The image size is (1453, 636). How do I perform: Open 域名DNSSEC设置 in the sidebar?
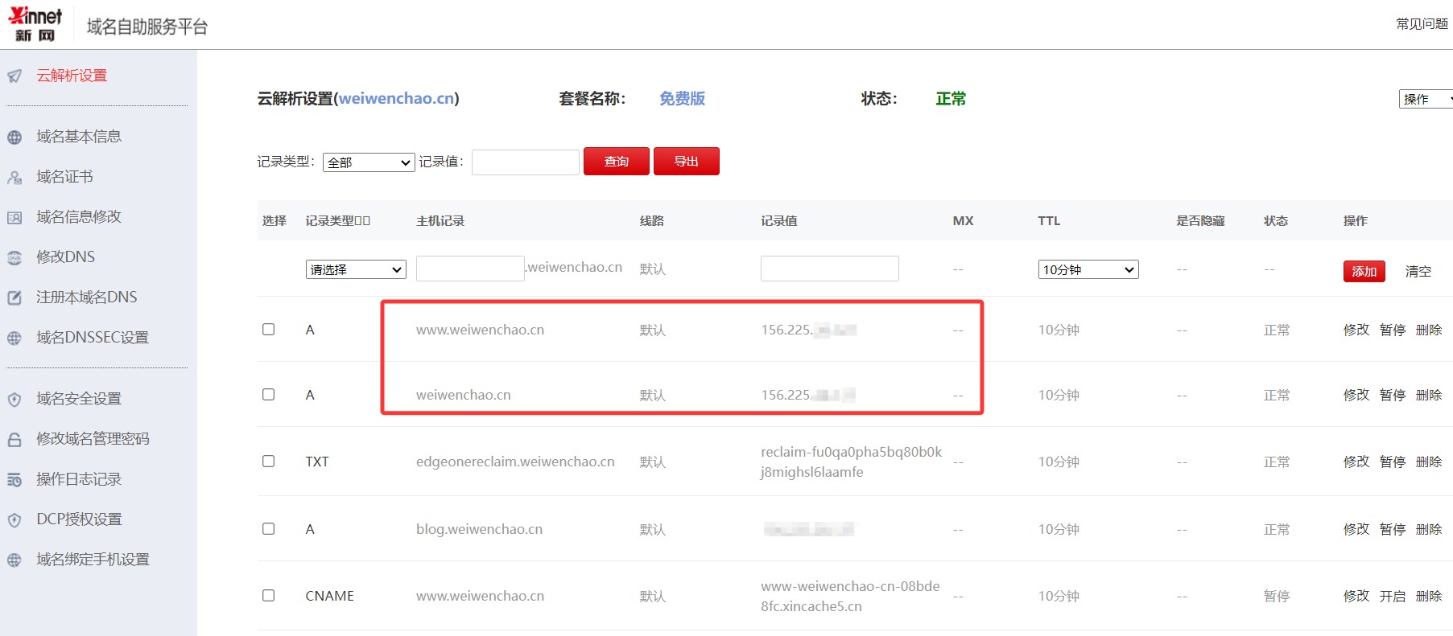point(93,338)
